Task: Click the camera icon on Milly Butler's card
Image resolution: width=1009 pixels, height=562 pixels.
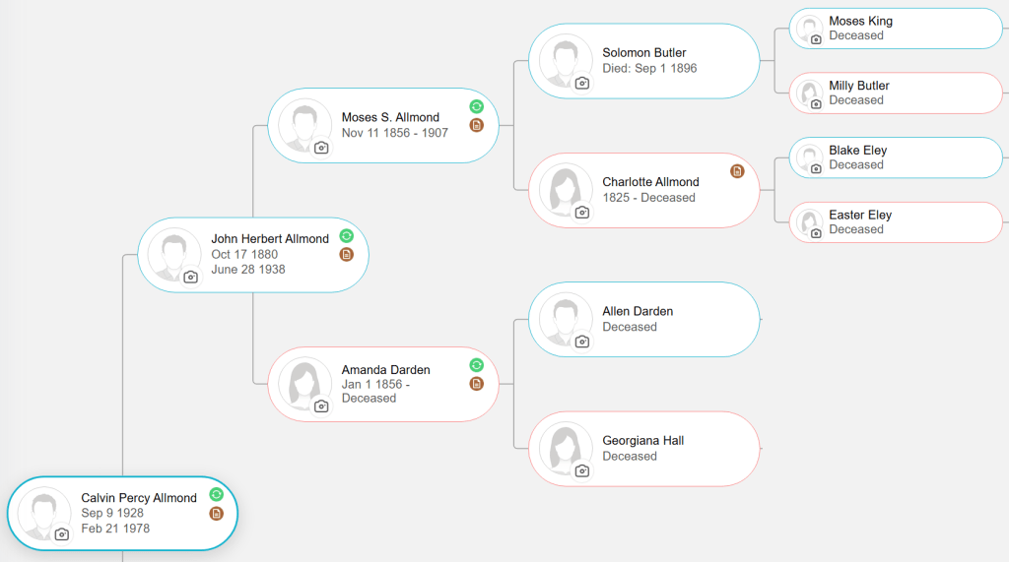Action: tap(816, 103)
